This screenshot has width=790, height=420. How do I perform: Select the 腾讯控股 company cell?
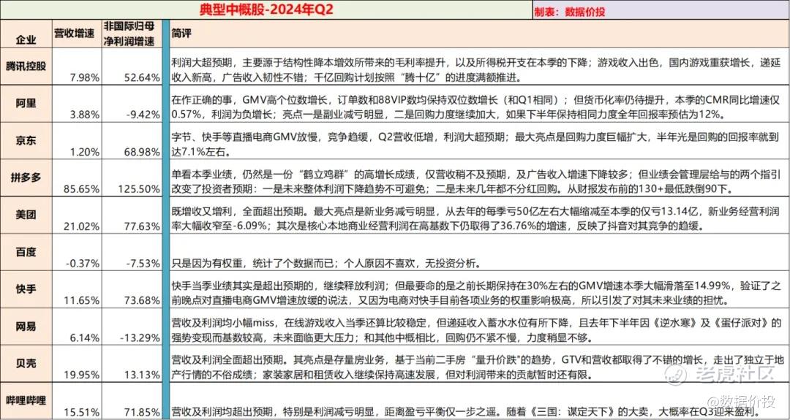point(26,66)
